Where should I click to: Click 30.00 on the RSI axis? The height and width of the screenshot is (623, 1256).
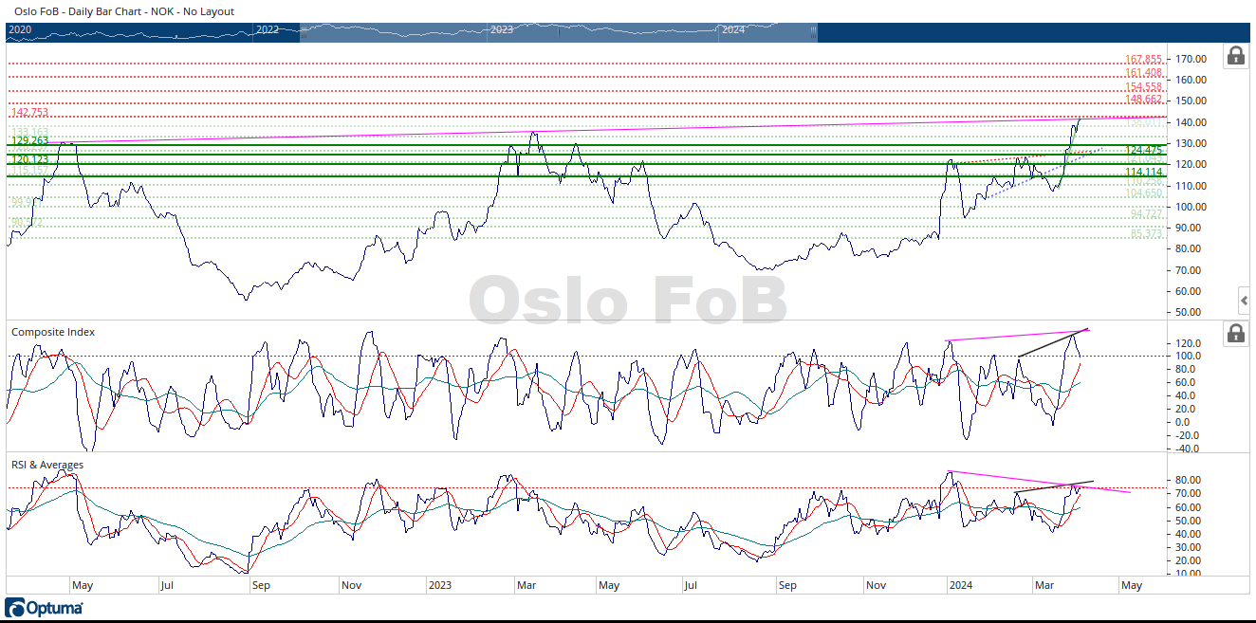[x=1190, y=547]
